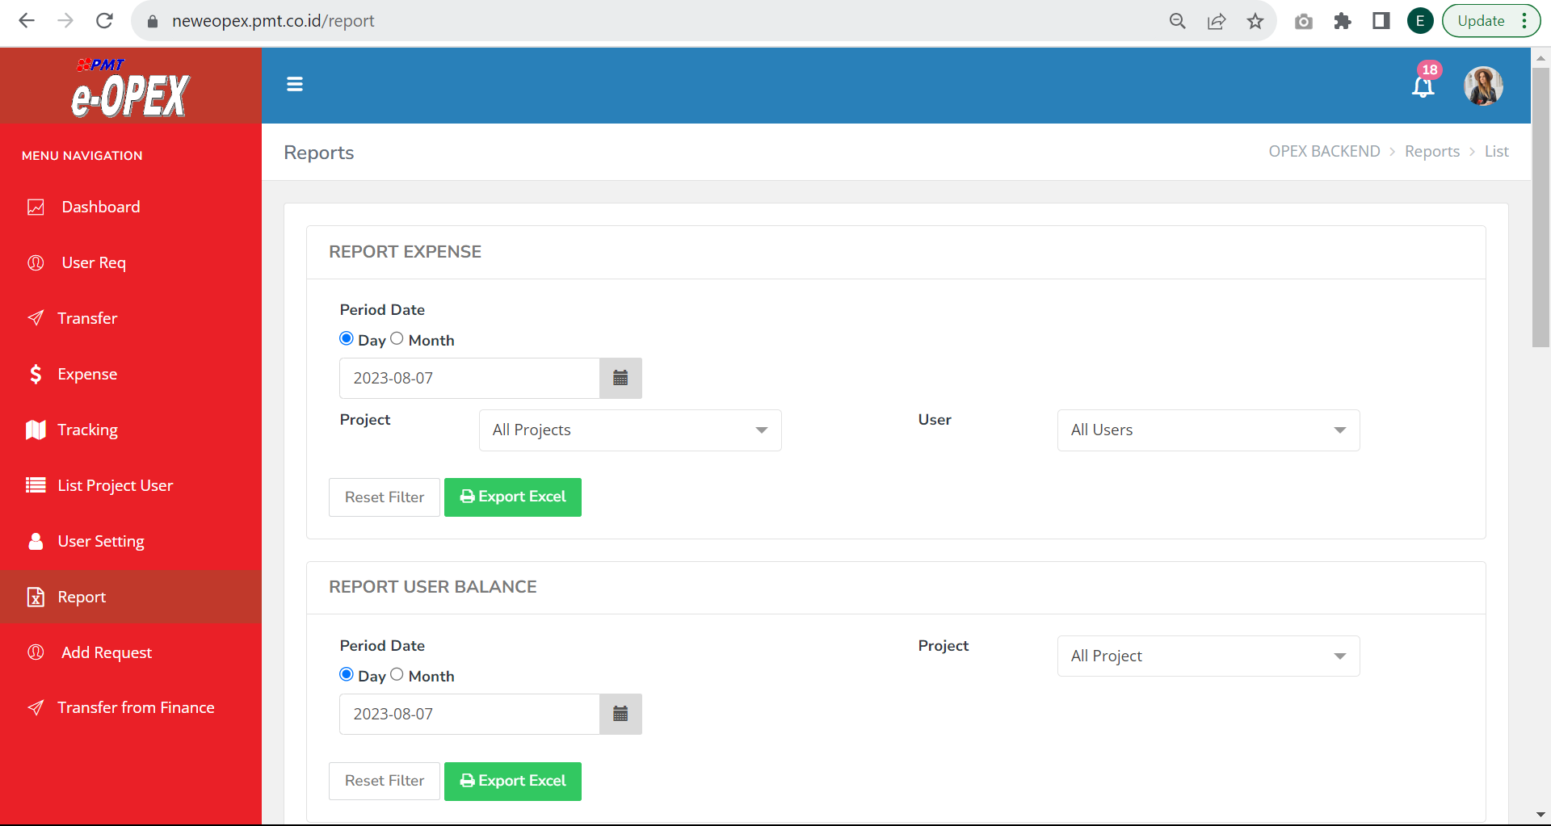Reset Filter in Report User Balance section
Screen dimensions: 1551x826
(385, 781)
